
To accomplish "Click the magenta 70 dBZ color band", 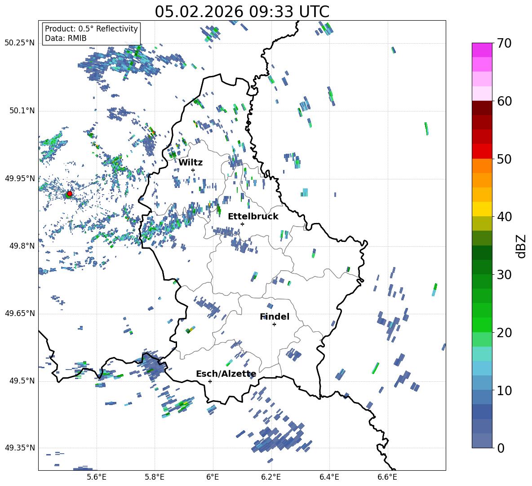I will pos(482,50).
